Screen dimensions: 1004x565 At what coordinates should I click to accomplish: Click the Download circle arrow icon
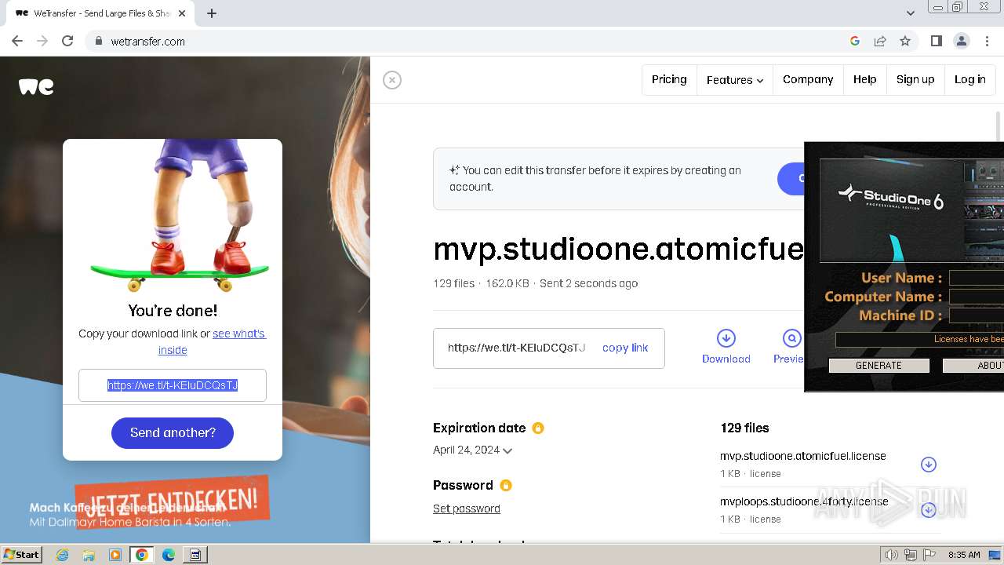click(726, 338)
